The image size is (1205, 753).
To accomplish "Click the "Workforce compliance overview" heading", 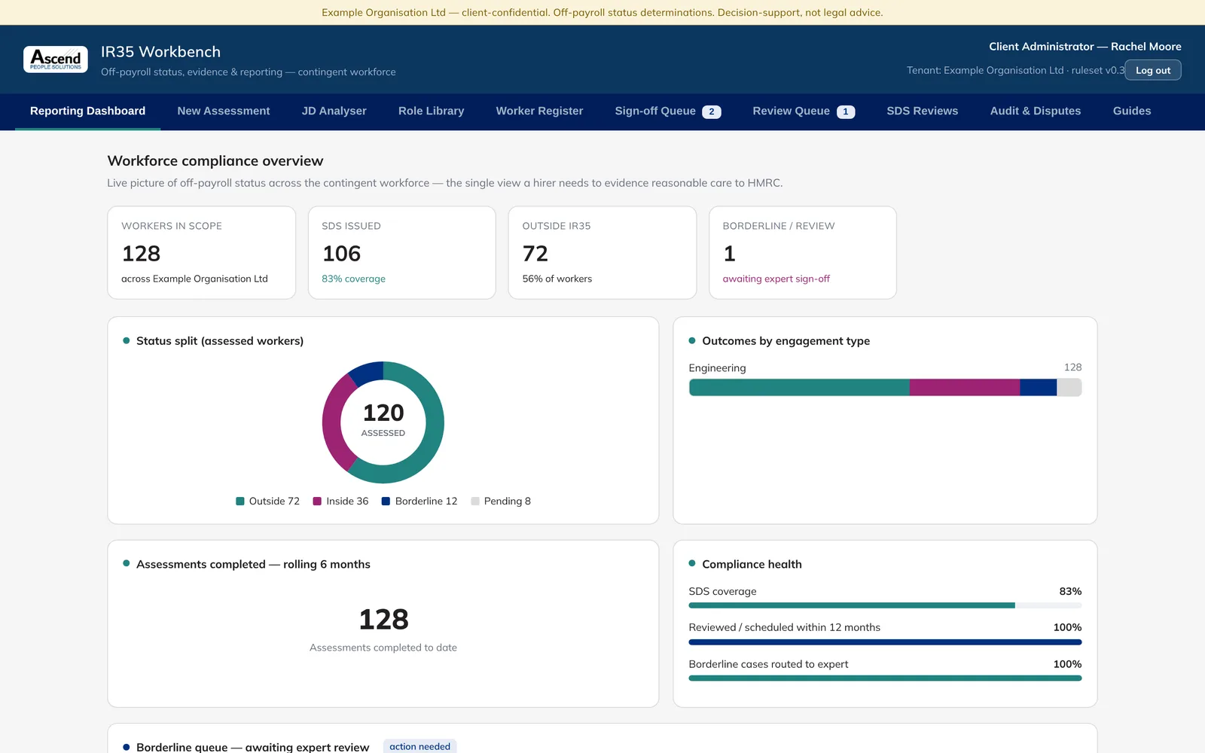I will click(x=215, y=161).
